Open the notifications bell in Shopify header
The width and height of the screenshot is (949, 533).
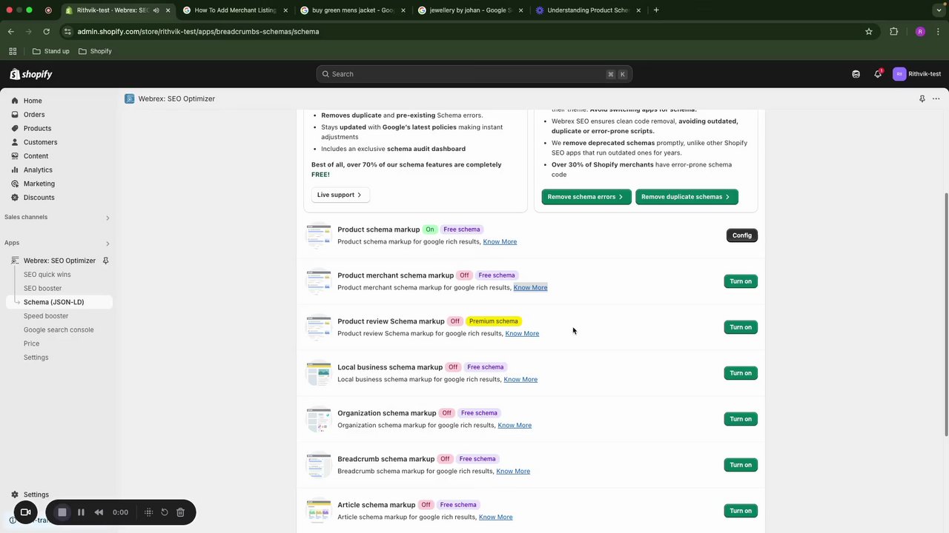(878, 74)
